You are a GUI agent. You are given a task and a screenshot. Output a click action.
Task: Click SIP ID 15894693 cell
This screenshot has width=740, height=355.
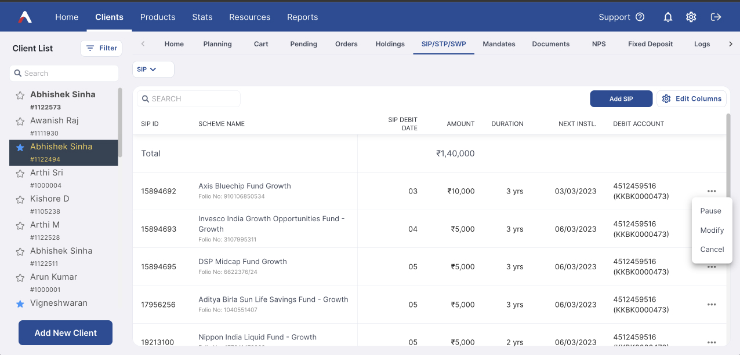(158, 229)
